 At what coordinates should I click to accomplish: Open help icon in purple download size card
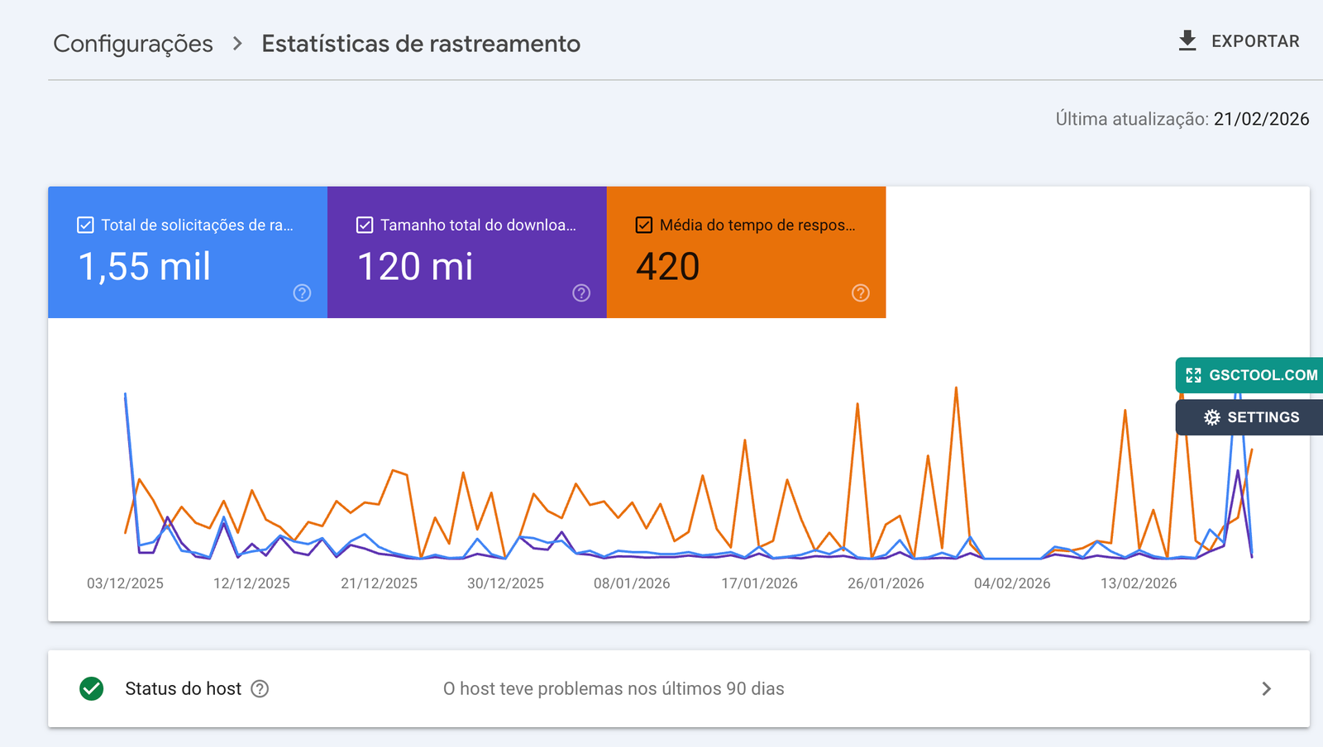581,293
